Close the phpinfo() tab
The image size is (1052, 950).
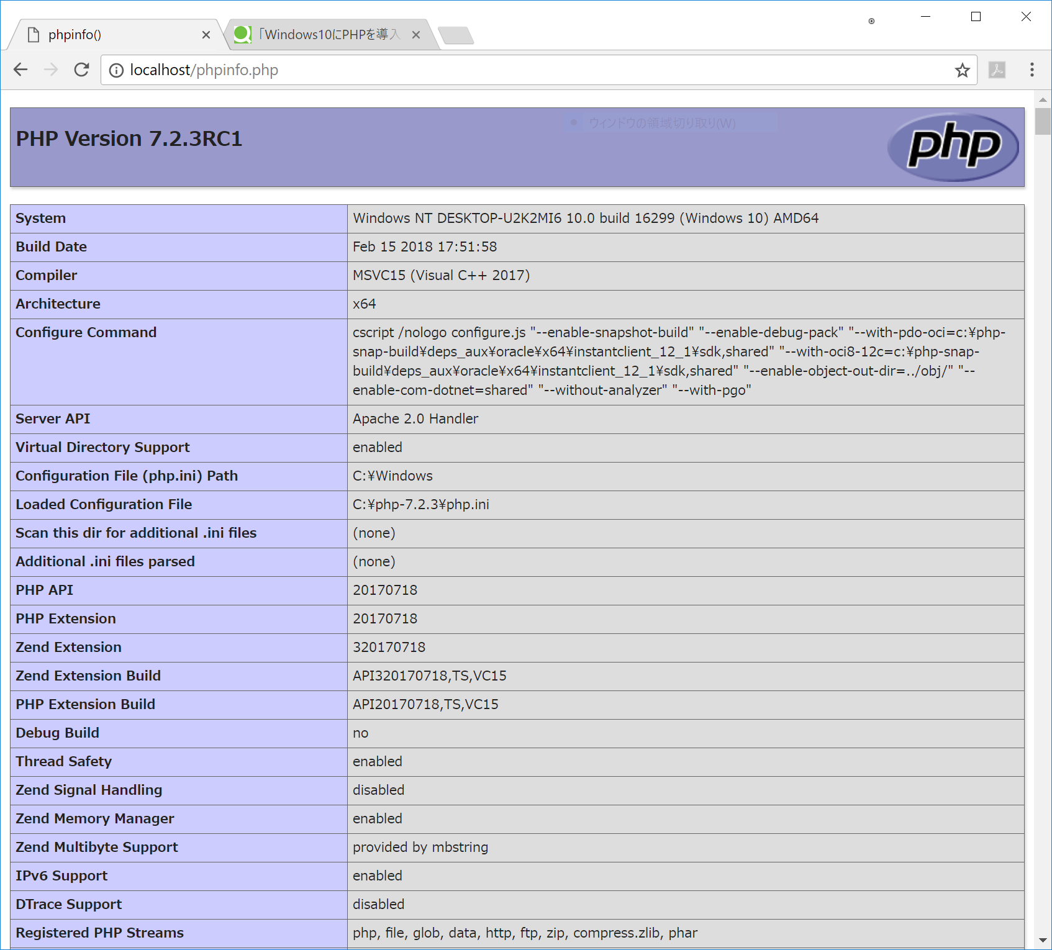click(206, 35)
